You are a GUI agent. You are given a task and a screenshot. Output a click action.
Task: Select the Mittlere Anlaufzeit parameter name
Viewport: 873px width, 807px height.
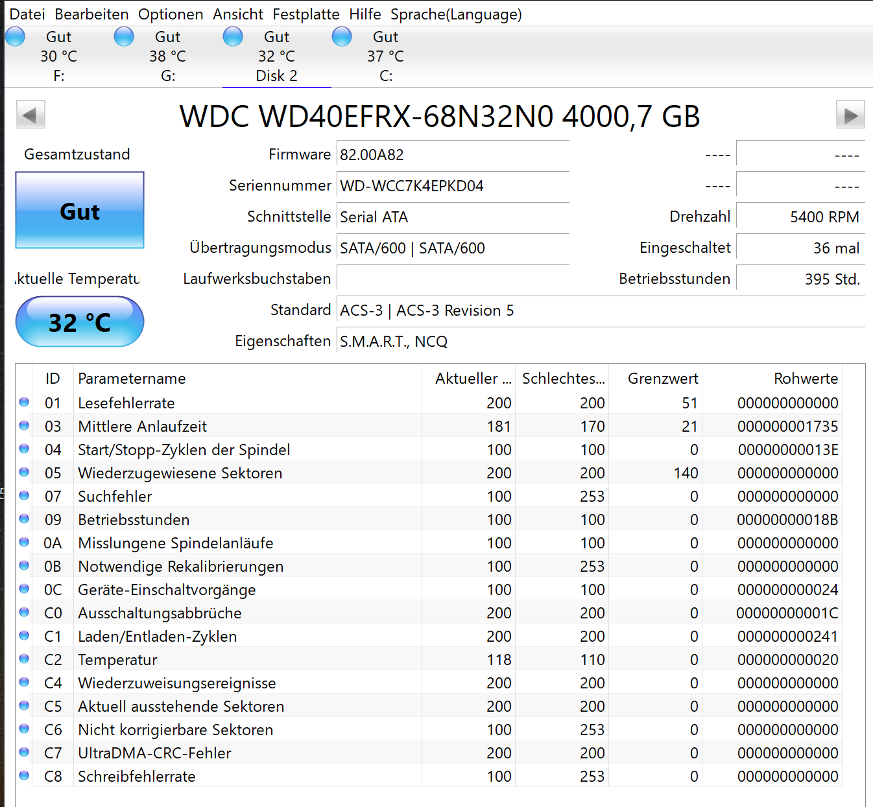(x=143, y=427)
